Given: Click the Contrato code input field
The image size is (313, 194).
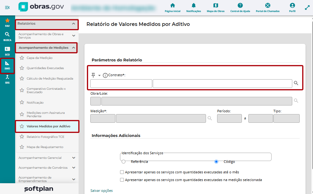Looking at the screenshot, I should click(x=121, y=84).
